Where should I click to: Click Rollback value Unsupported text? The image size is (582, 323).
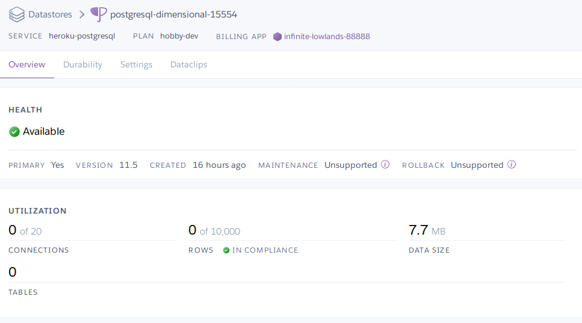pyautogui.click(x=477, y=165)
